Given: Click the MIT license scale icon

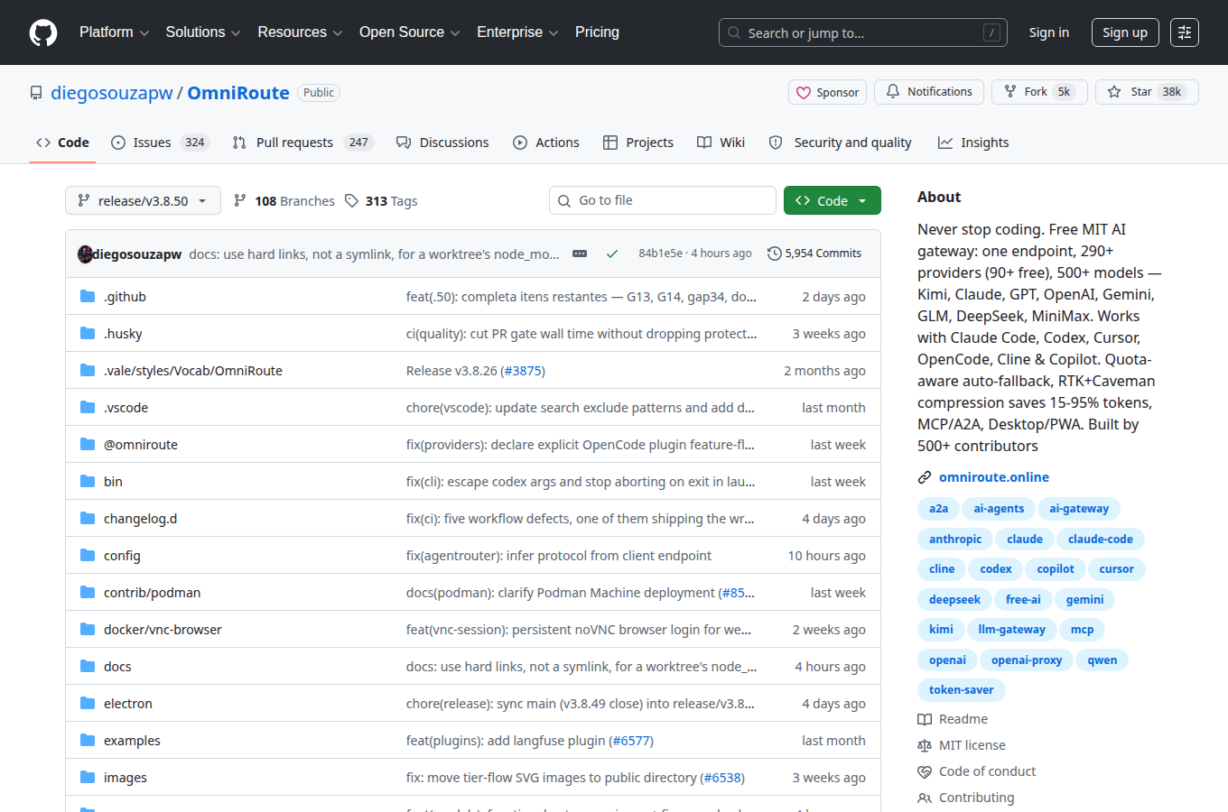Looking at the screenshot, I should [x=925, y=745].
